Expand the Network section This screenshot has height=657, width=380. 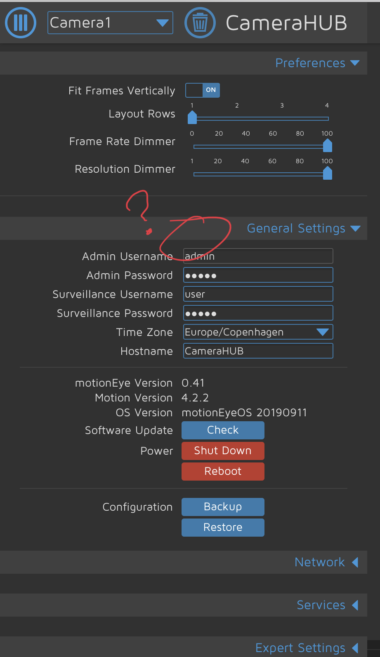pos(320,562)
